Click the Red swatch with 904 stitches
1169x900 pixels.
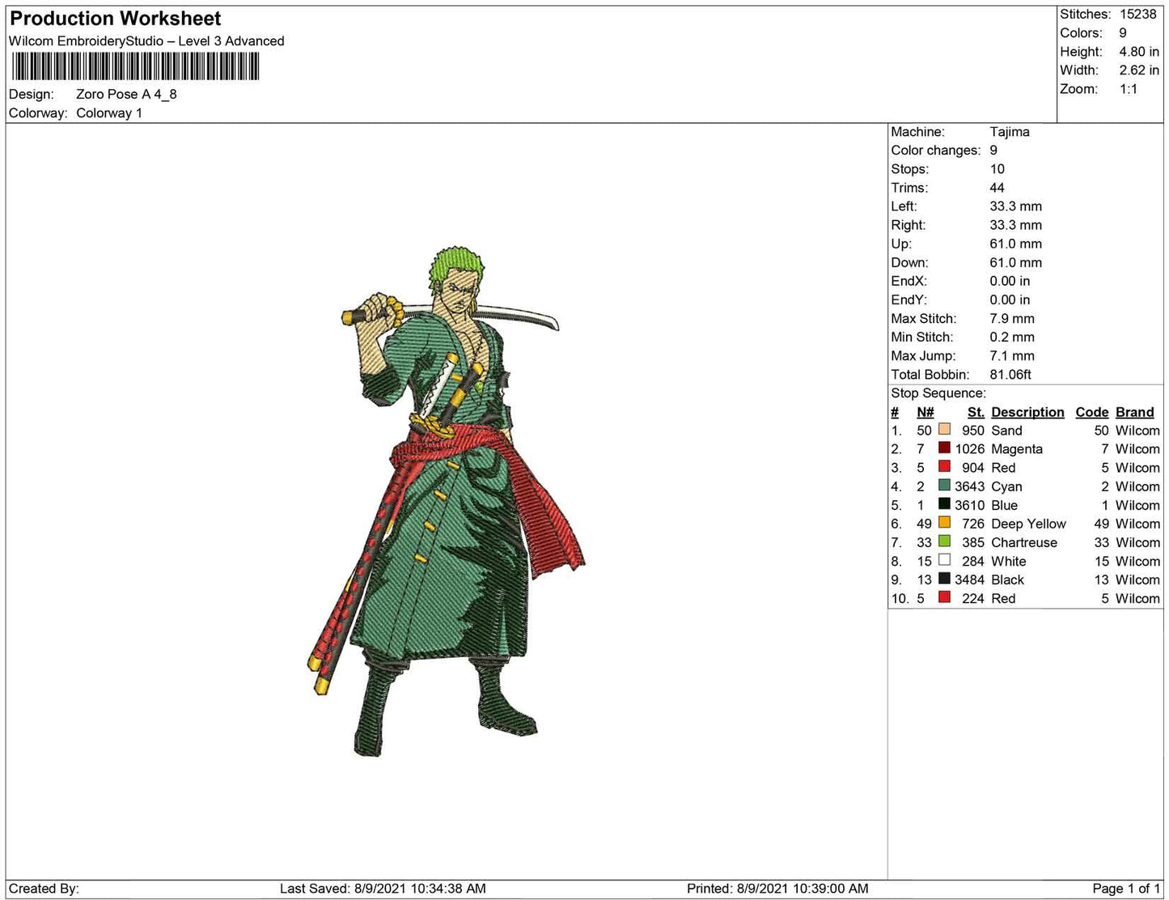click(944, 467)
